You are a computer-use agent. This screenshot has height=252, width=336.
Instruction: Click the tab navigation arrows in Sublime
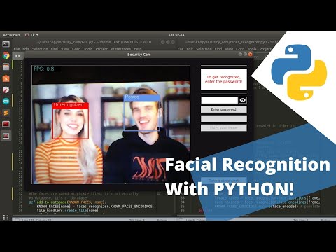click(17, 56)
